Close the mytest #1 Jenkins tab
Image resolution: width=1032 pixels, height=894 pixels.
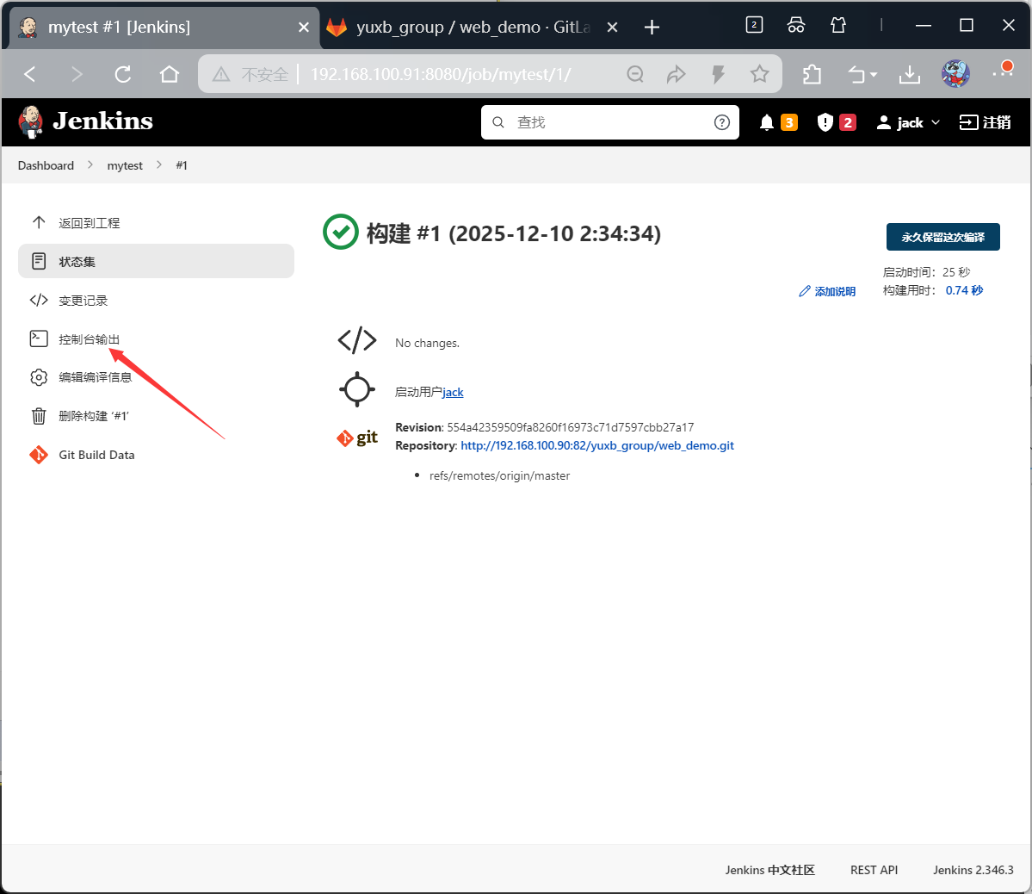(304, 27)
